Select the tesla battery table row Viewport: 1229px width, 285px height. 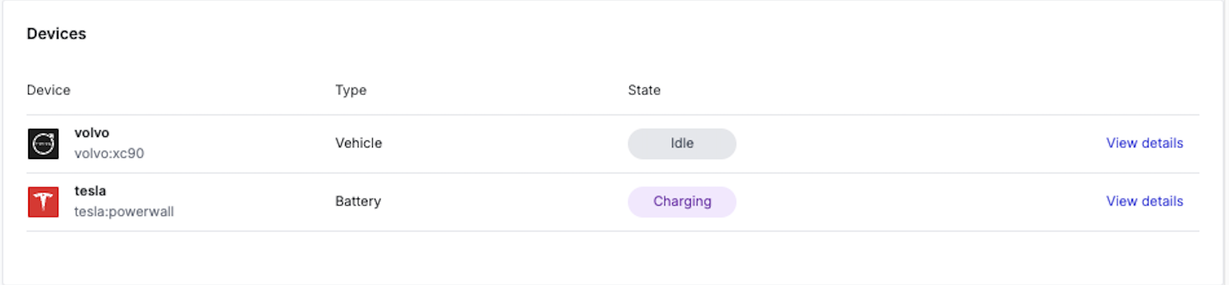[x=896, y=202]
